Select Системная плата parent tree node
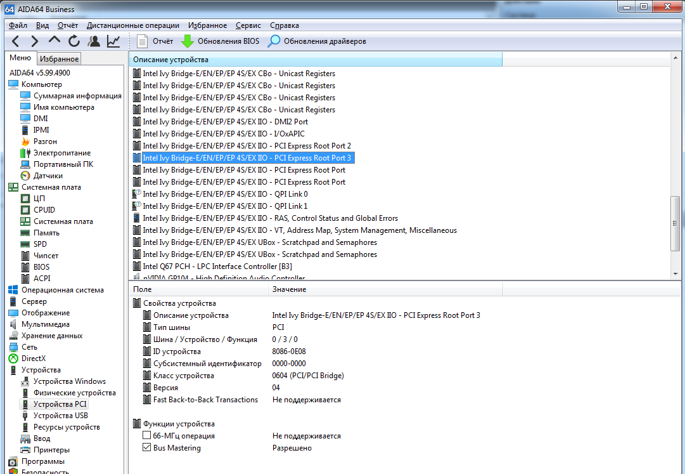The height and width of the screenshot is (474, 685). 51,187
